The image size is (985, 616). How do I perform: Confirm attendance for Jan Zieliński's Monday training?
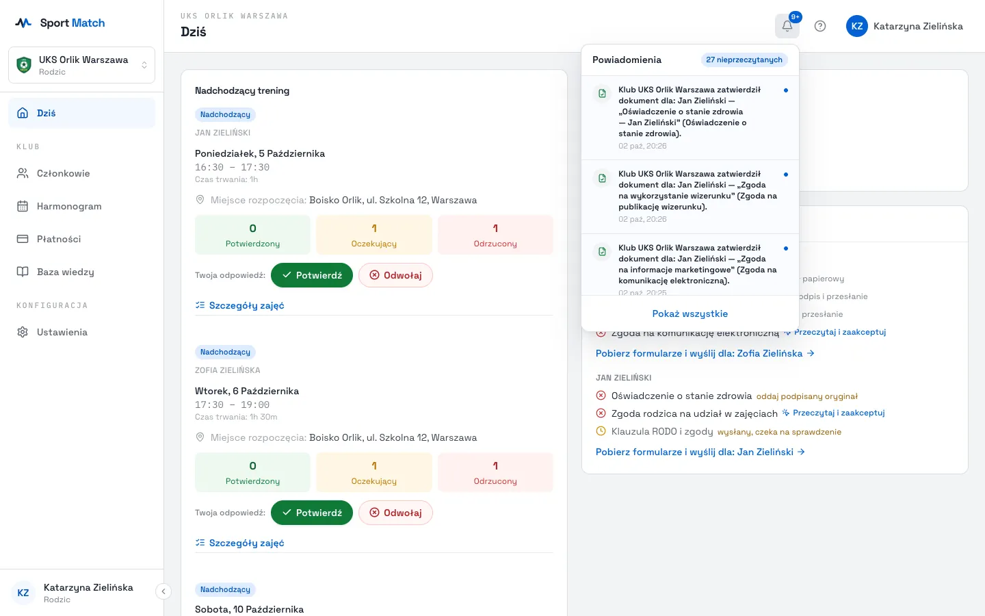point(312,275)
